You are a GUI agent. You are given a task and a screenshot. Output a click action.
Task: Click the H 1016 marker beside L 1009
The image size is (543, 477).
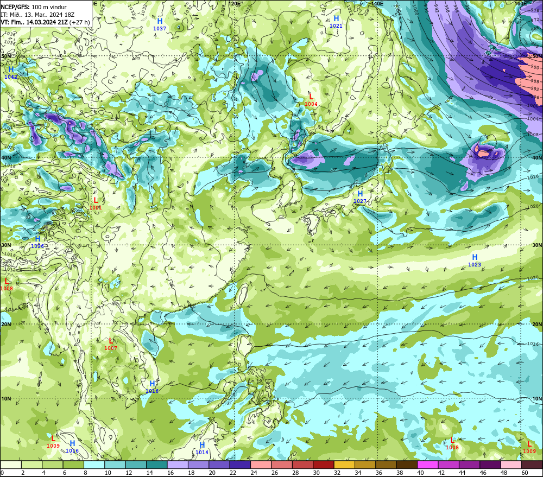pos(72,447)
